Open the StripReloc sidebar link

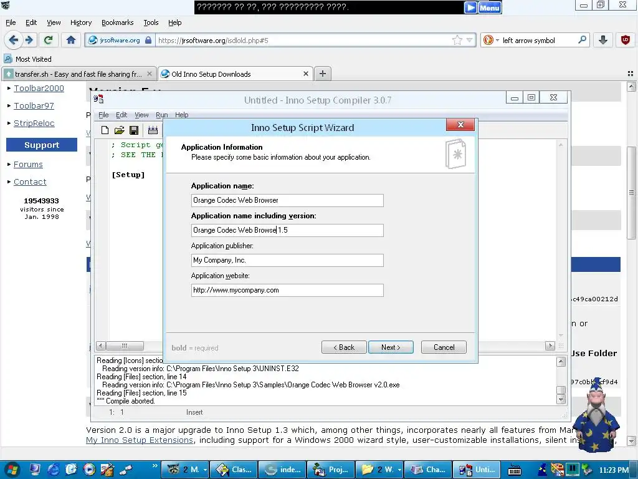[34, 123]
